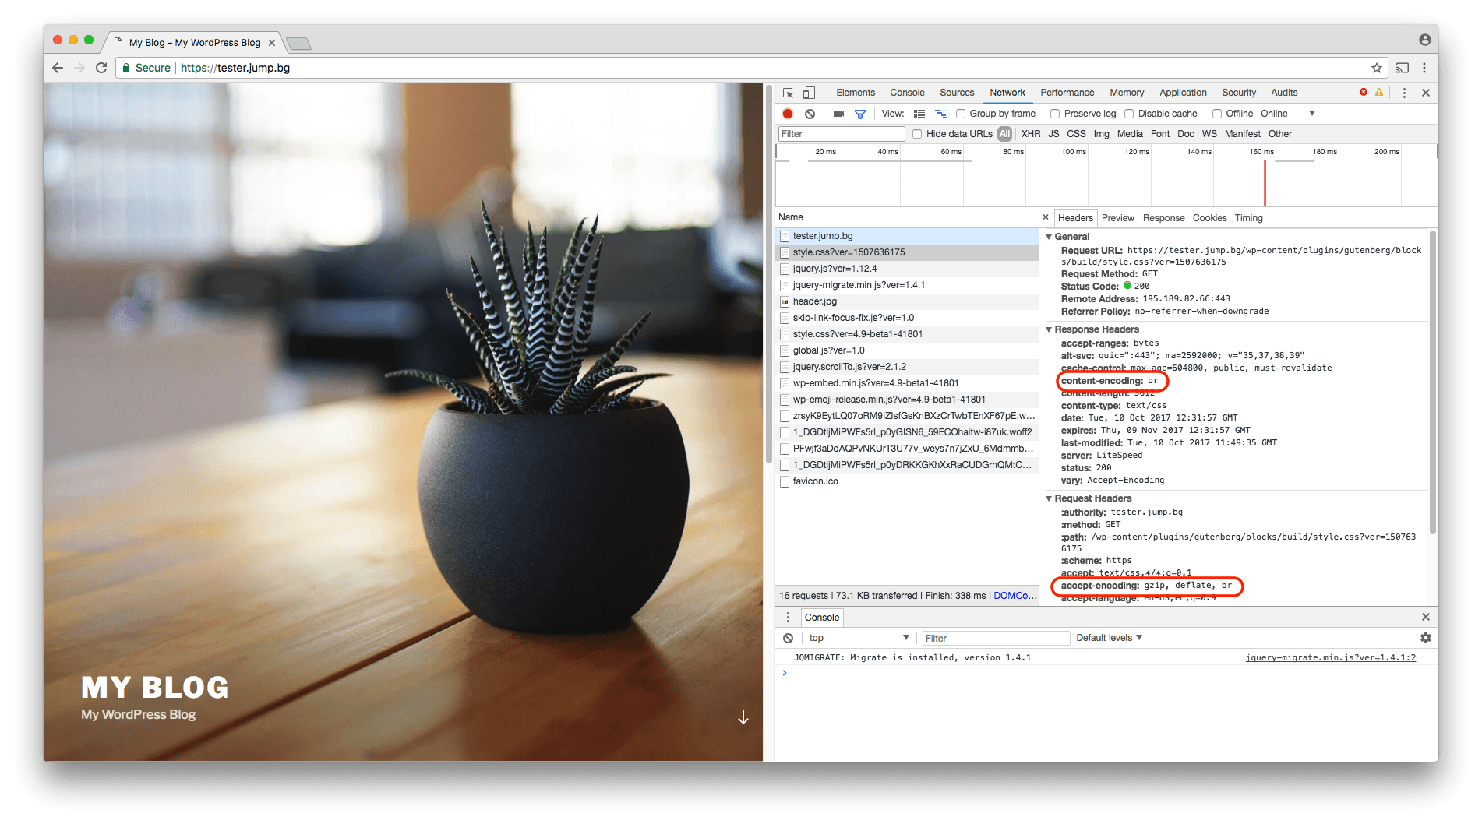This screenshot has width=1482, height=824.
Task: Toggle device toolbar icon
Action: pos(809,93)
